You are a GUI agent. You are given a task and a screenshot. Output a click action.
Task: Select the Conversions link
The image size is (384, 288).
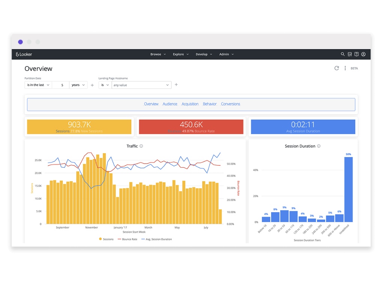point(230,104)
